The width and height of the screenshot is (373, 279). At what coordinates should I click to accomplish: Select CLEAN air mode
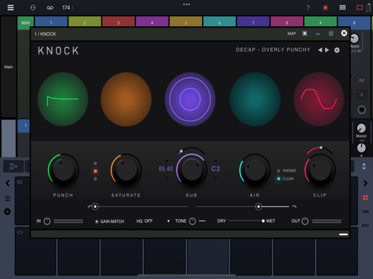coord(285,179)
